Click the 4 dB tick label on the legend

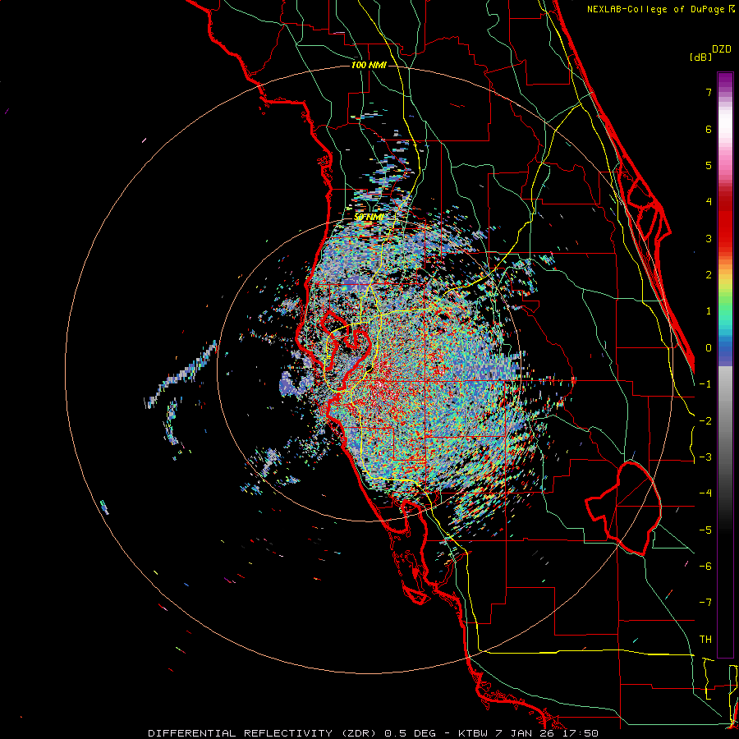709,202
